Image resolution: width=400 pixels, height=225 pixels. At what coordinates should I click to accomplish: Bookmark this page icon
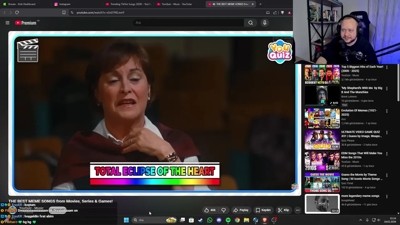coord(64,12)
